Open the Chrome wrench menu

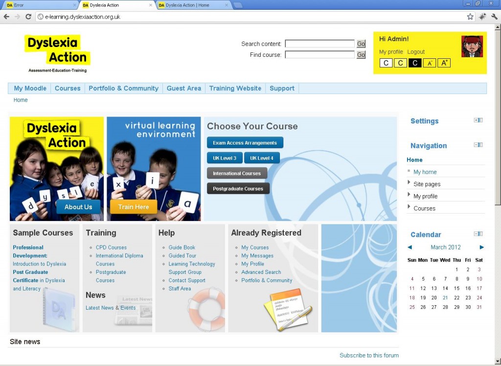(493, 17)
